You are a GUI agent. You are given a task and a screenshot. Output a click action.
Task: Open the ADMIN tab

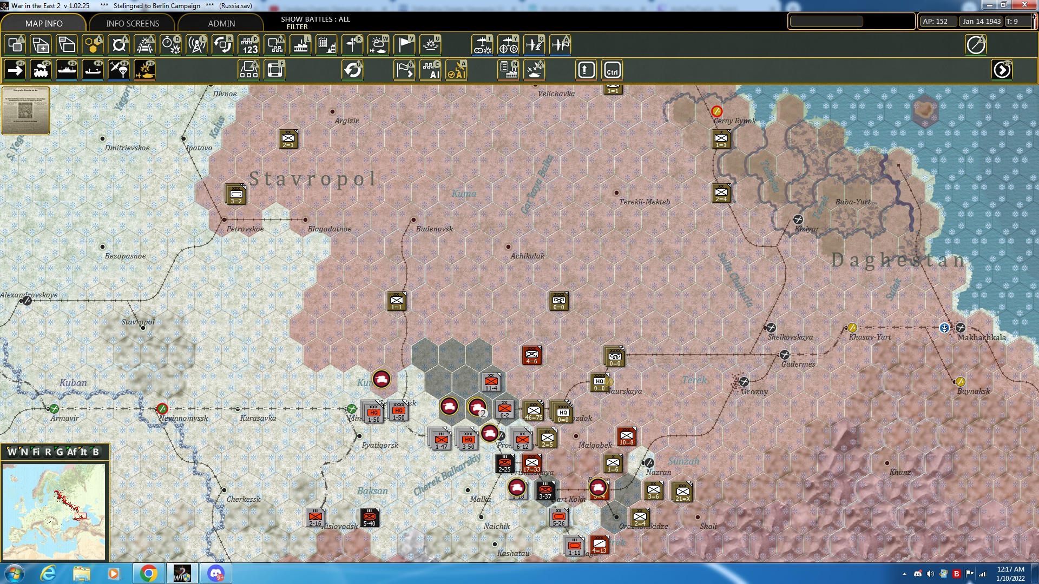click(x=221, y=23)
